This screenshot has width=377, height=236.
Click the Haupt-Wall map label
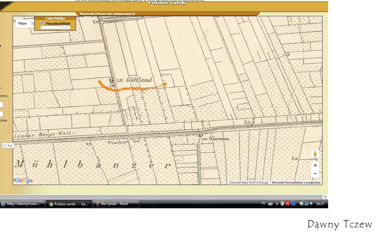pyautogui.click(x=55, y=134)
